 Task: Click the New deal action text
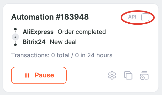click(63, 42)
